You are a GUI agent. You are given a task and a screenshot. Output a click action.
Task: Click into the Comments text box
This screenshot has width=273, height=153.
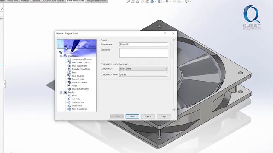pos(144,53)
